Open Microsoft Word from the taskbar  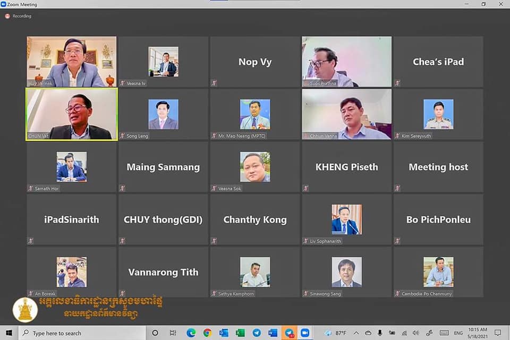coord(273,333)
